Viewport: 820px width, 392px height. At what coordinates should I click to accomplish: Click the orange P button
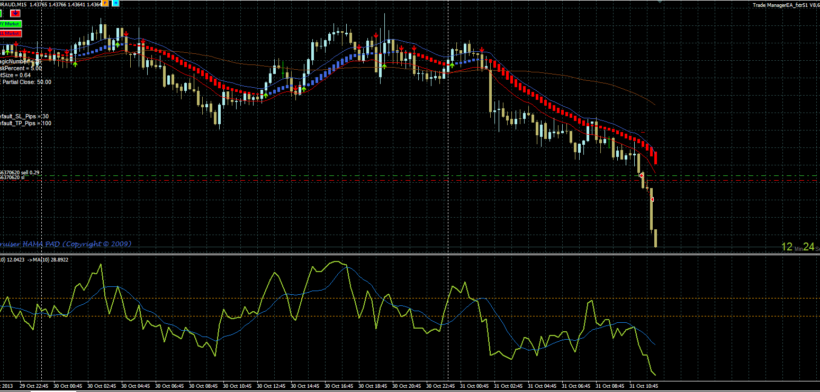(105, 3)
